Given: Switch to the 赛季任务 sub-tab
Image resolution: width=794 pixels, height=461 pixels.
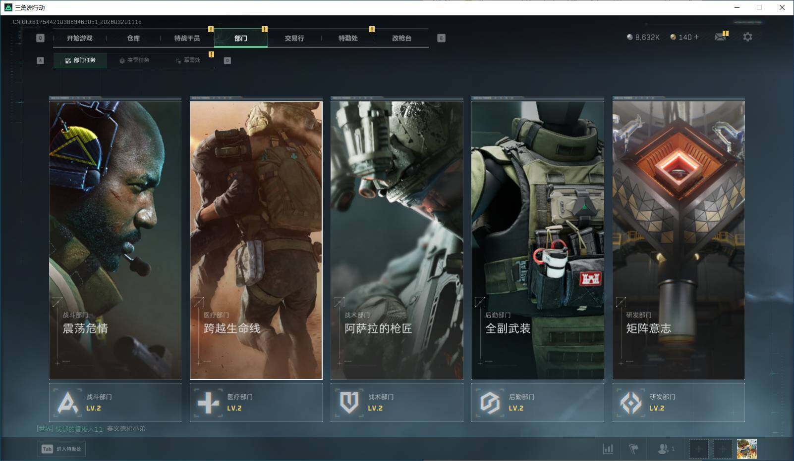Looking at the screenshot, I should 134,60.
